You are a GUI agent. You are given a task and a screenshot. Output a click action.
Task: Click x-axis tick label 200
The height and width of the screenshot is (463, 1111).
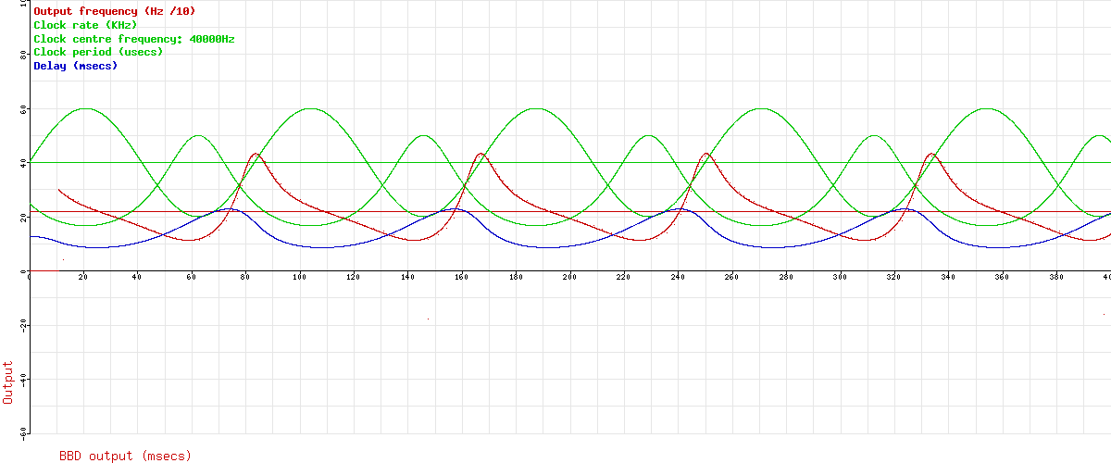click(x=569, y=277)
